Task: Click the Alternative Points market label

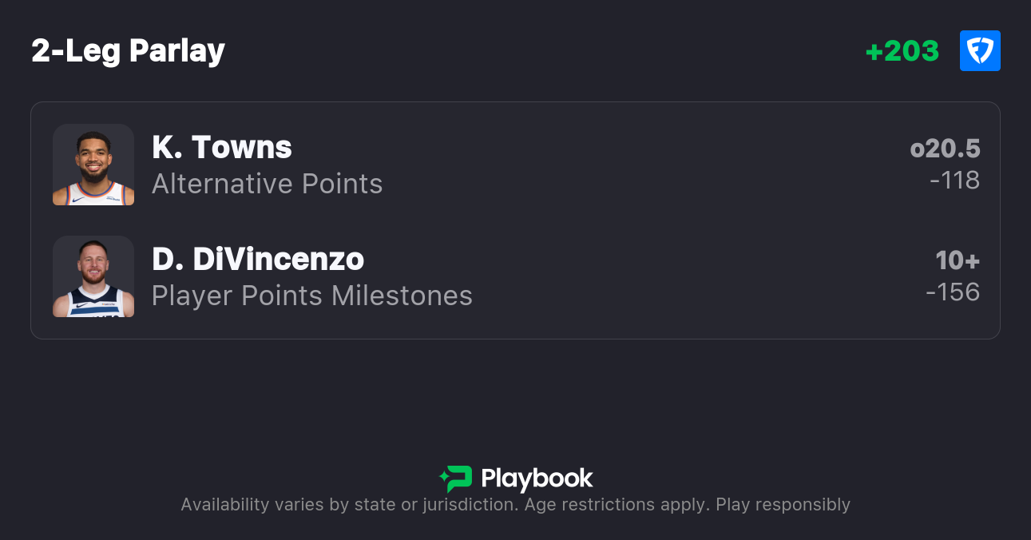Action: (x=267, y=184)
